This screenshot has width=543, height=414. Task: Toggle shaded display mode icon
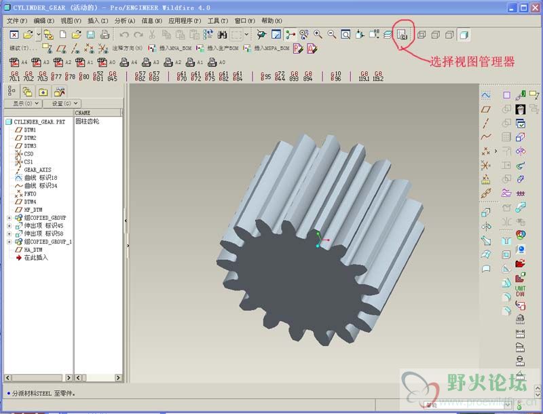tap(464, 34)
